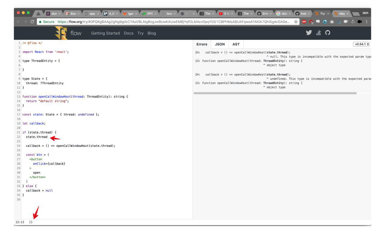Open the v0.54.1 version selector
Screen dimensions: 385x245
pyautogui.click(x=361, y=44)
